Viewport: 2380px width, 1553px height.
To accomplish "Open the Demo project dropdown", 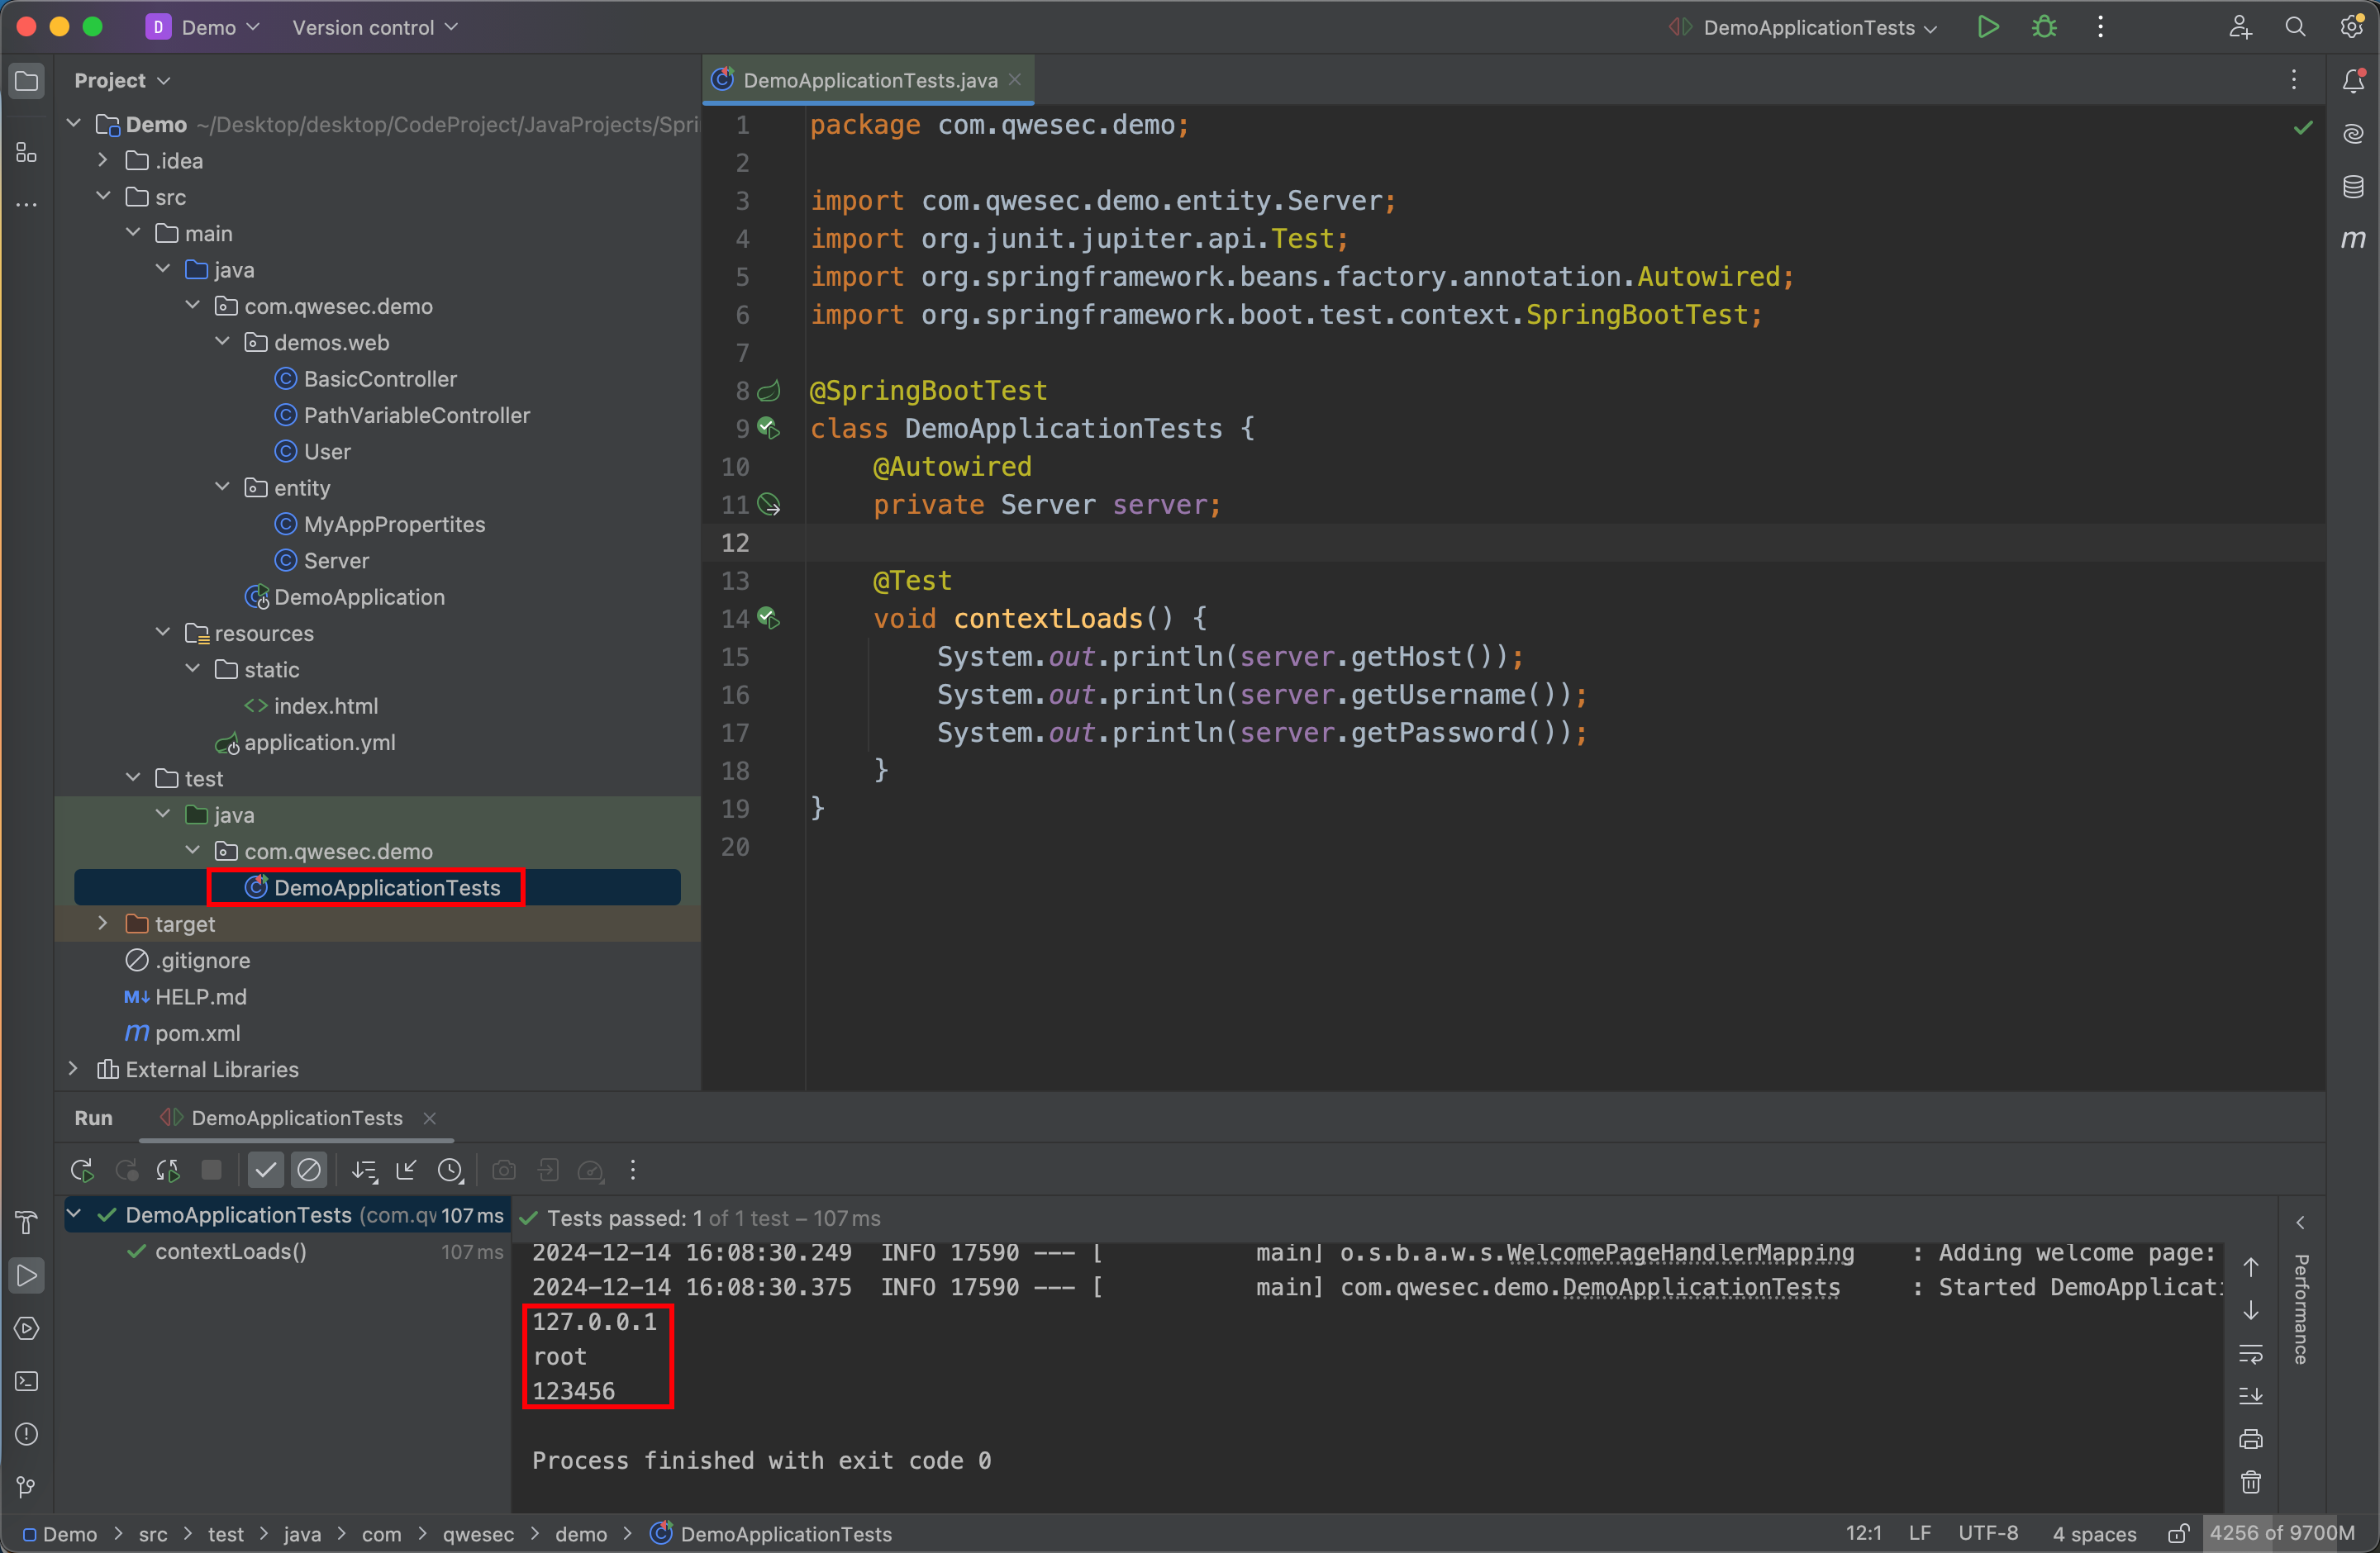I will (x=203, y=27).
